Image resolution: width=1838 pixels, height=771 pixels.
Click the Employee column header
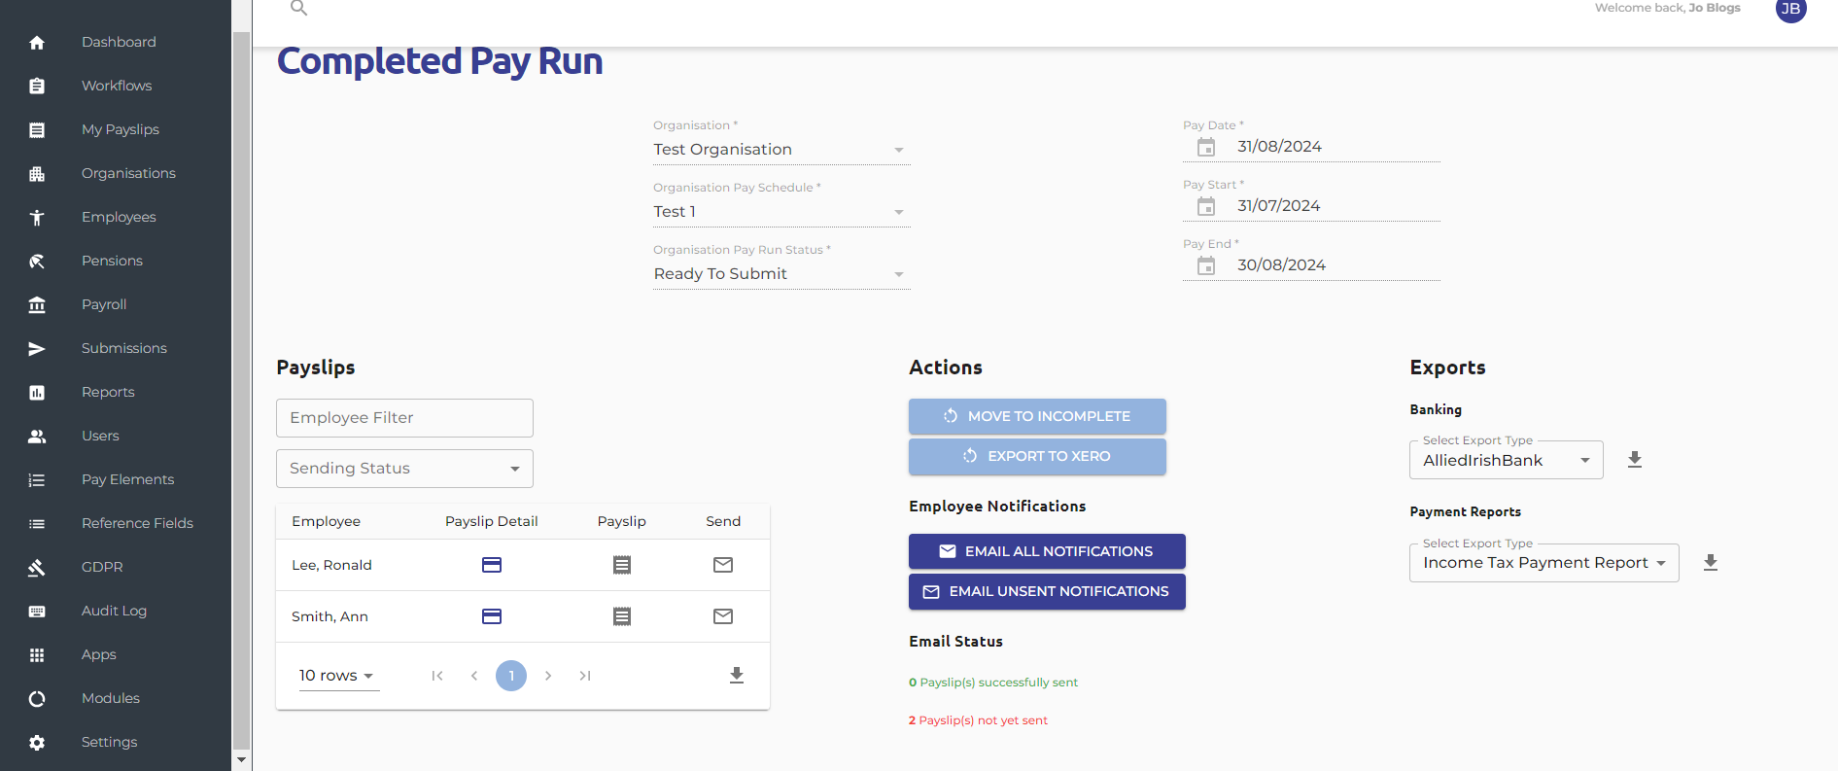pos(326,521)
